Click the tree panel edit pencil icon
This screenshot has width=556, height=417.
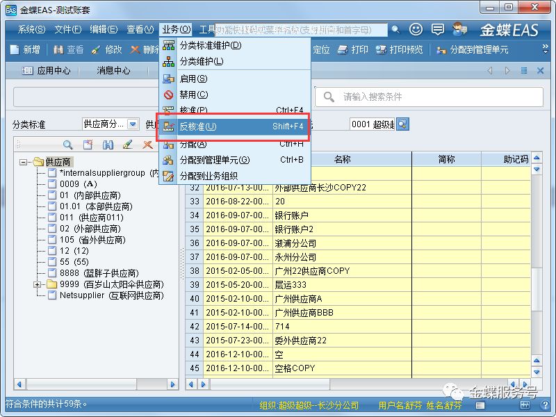[x=128, y=145]
